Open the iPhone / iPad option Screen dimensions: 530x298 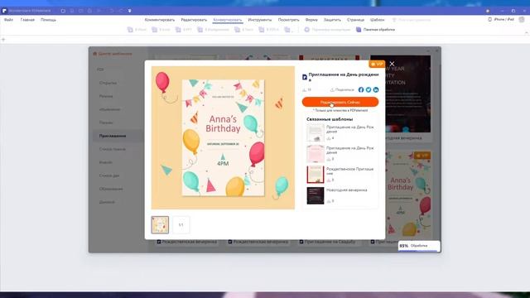[501, 20]
